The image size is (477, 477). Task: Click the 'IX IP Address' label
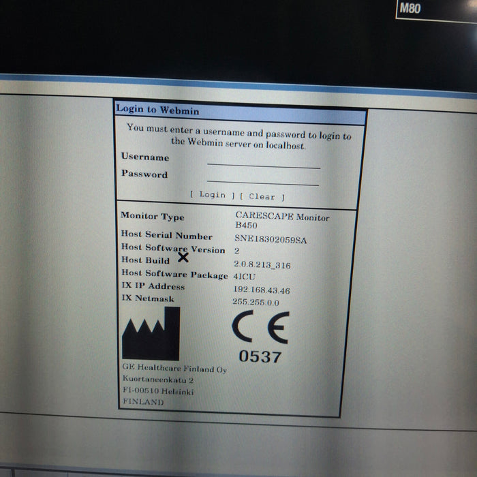point(153,286)
